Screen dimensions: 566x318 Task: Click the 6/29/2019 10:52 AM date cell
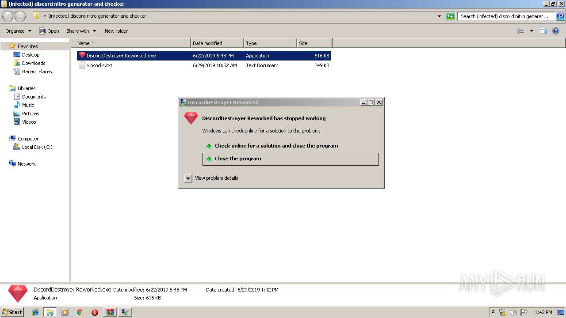point(215,65)
